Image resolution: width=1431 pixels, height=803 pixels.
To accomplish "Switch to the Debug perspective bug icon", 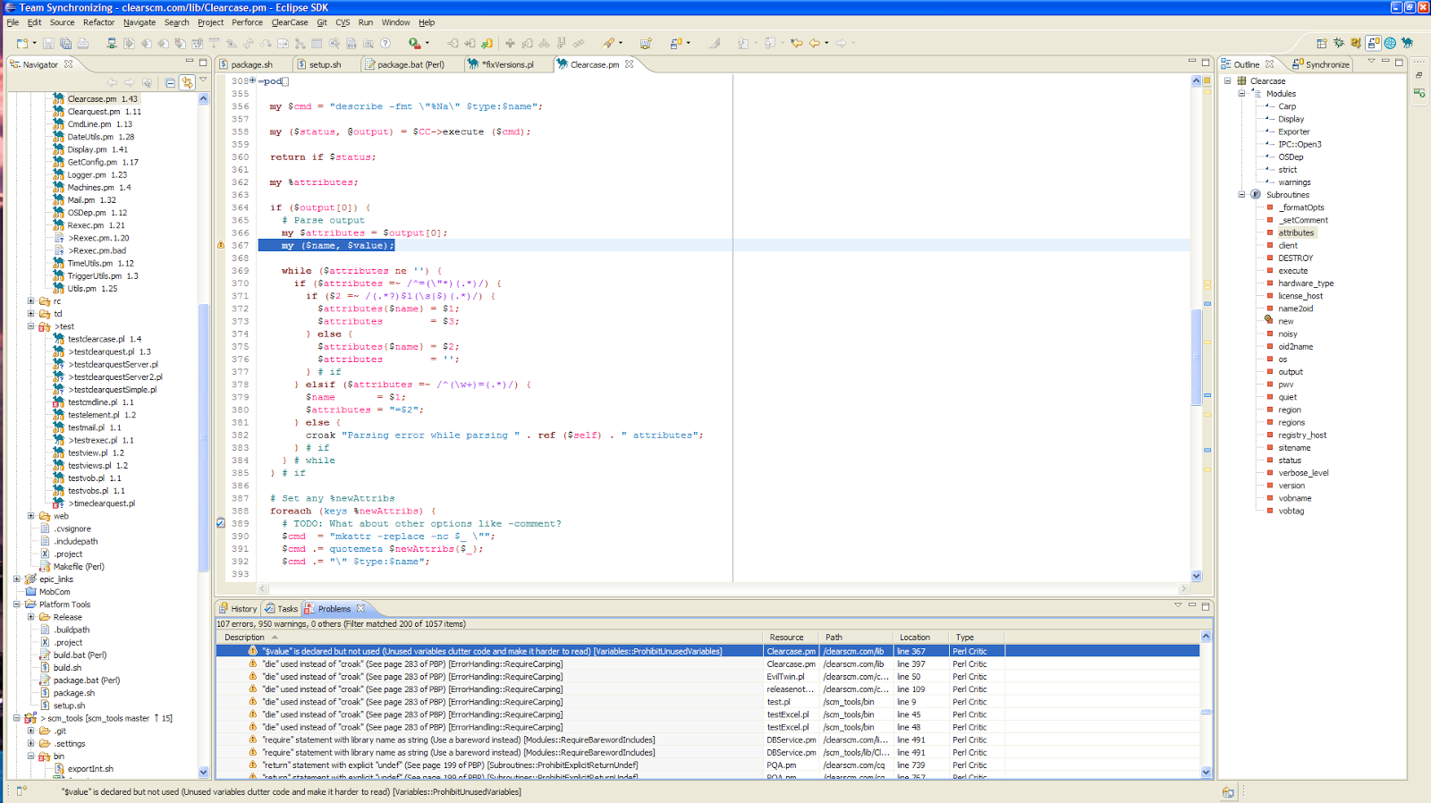I will pyautogui.click(x=1339, y=43).
